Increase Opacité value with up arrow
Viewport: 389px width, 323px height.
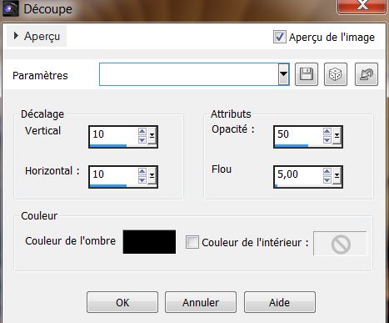[327, 131]
